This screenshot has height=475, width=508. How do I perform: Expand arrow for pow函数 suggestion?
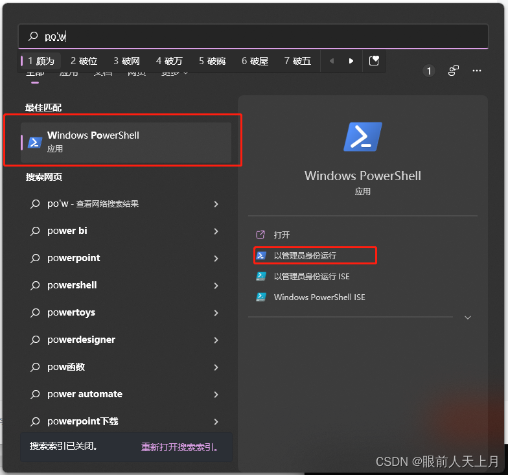[x=216, y=367]
